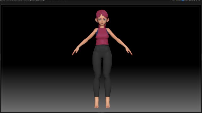
Task: Open the Document menu in the menu bar
Action: click(13, 2)
